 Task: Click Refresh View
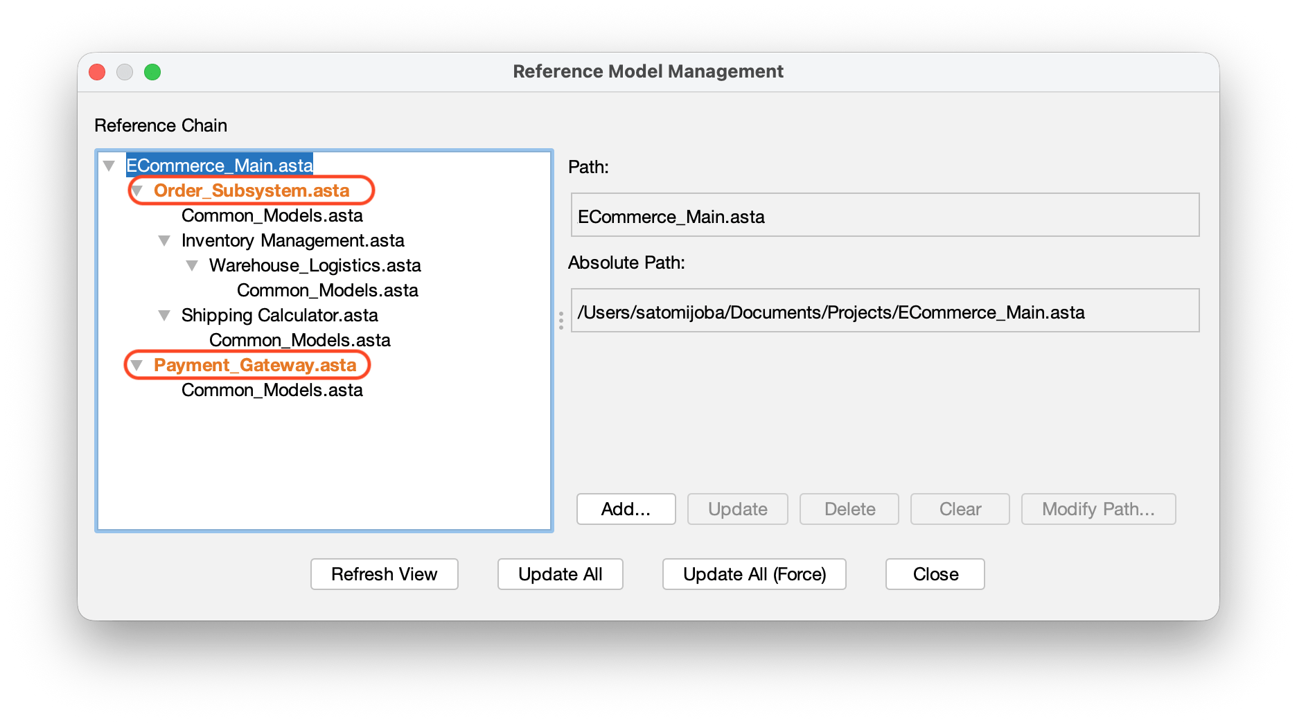(385, 574)
